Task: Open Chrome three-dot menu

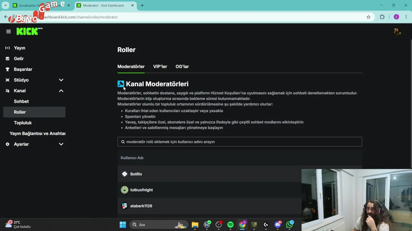Action: pos(407,17)
